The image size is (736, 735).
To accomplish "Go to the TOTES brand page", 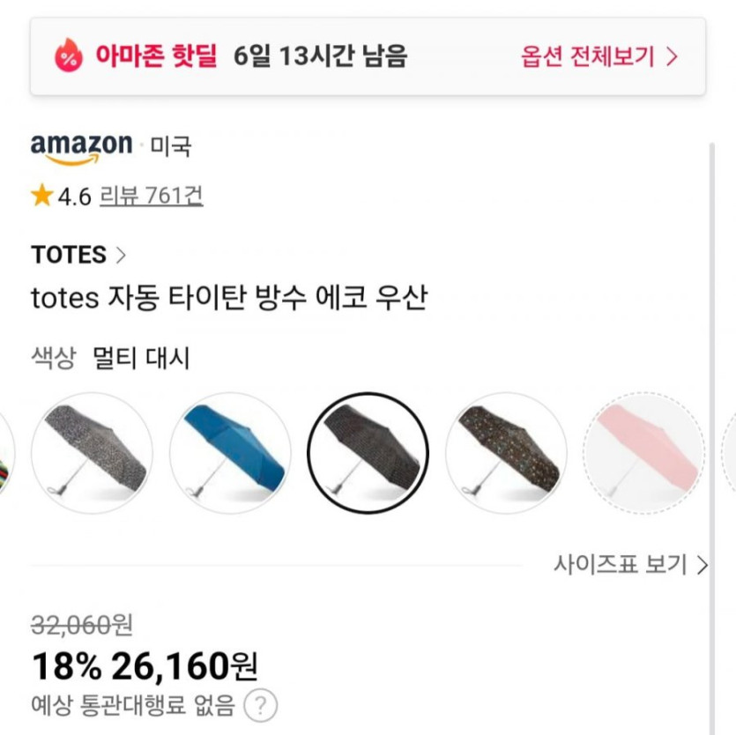I will tap(78, 255).
